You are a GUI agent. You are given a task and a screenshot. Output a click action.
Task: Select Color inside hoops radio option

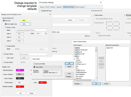[x=6, y=24]
